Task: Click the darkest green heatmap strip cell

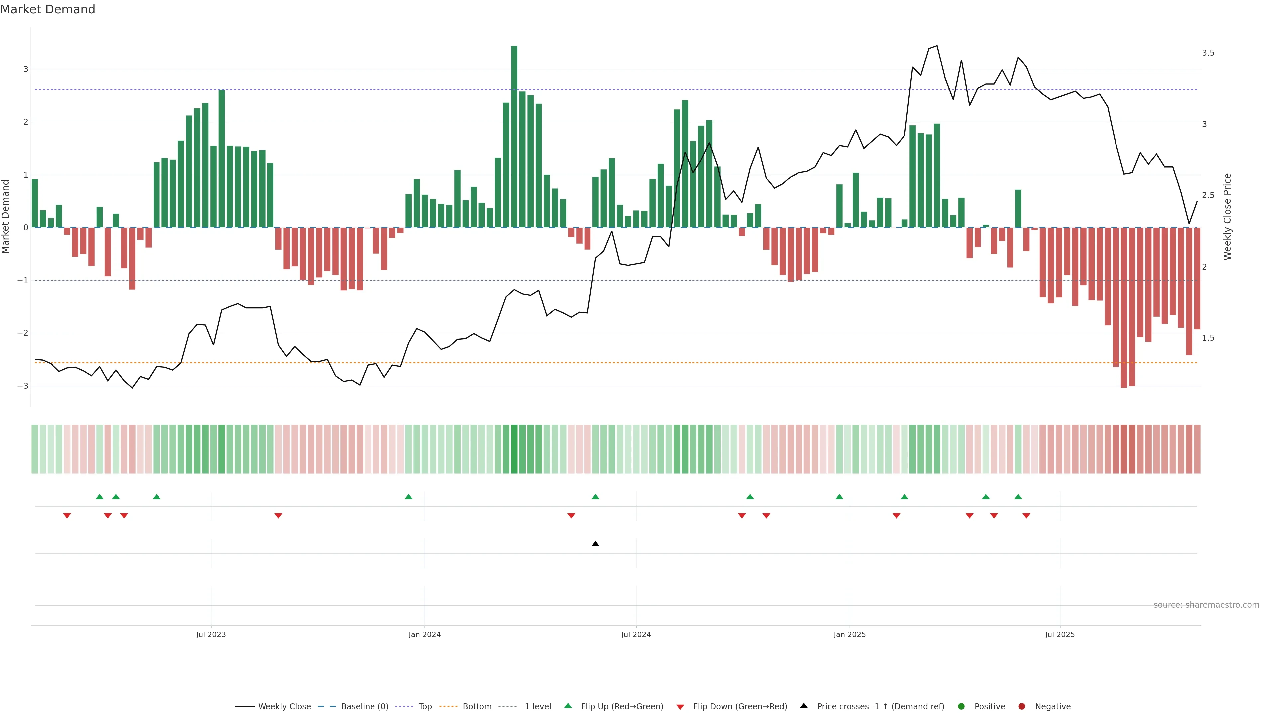Action: 514,449
